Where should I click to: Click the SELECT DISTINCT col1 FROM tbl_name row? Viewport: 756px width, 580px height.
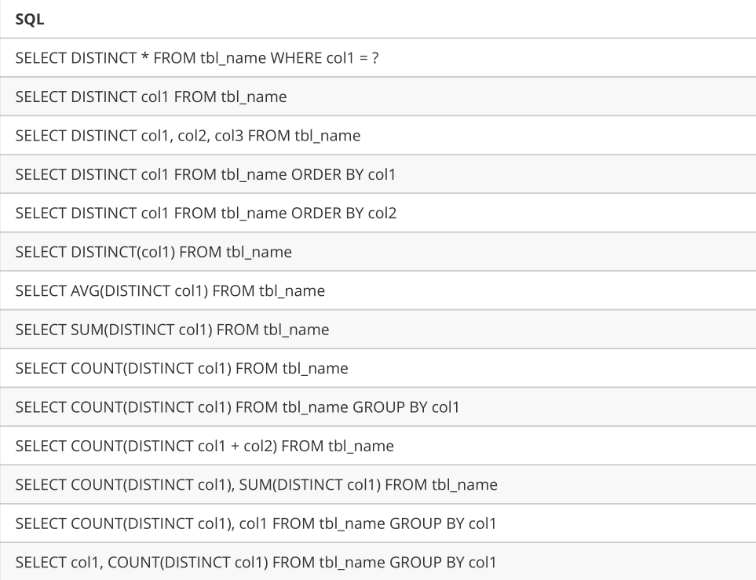pos(378,97)
